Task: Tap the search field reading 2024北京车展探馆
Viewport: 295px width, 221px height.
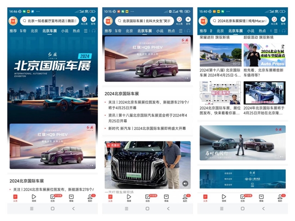Action: 240,21
